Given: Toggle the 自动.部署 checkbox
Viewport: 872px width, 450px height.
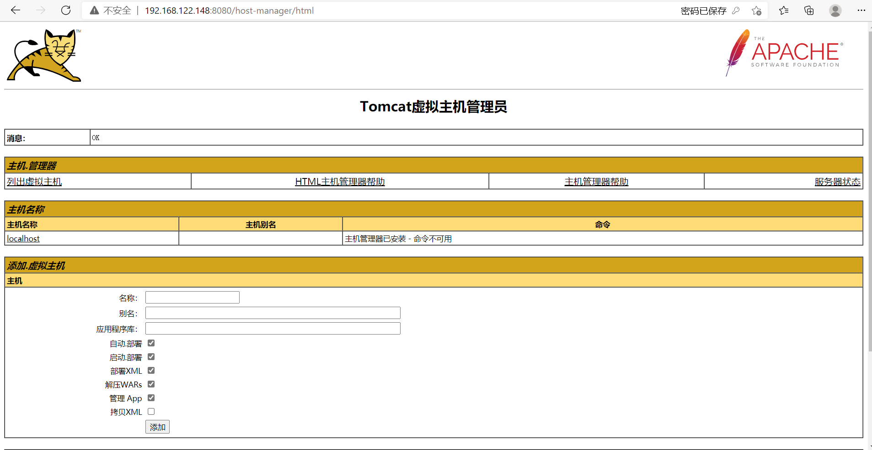Looking at the screenshot, I should coord(151,343).
